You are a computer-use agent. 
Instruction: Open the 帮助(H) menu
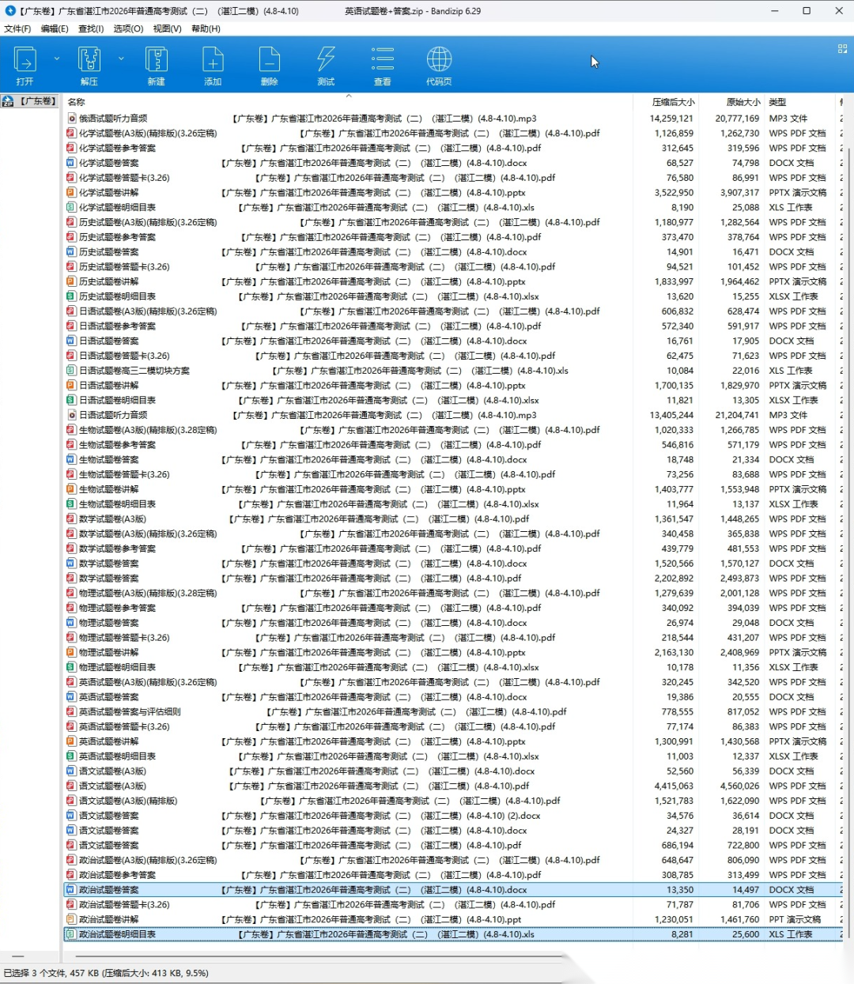point(206,28)
